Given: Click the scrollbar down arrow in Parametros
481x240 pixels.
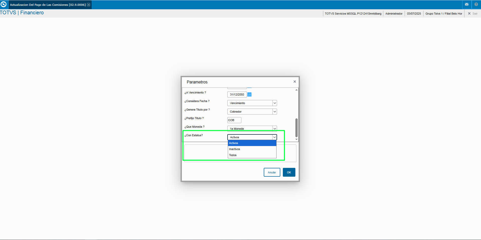Looking at the screenshot, I should point(296,139).
